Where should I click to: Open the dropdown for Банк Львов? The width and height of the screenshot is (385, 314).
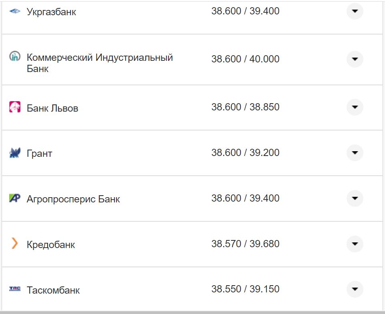pos(355,107)
